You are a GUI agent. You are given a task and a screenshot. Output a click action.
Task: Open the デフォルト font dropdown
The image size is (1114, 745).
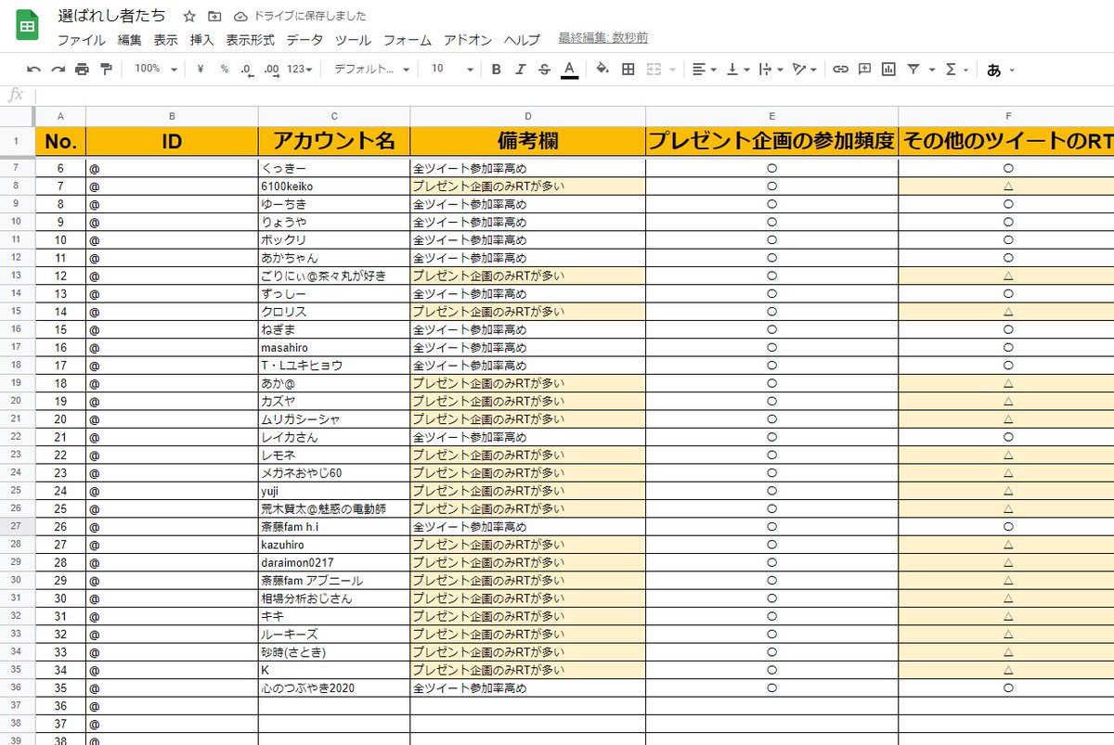point(371,69)
